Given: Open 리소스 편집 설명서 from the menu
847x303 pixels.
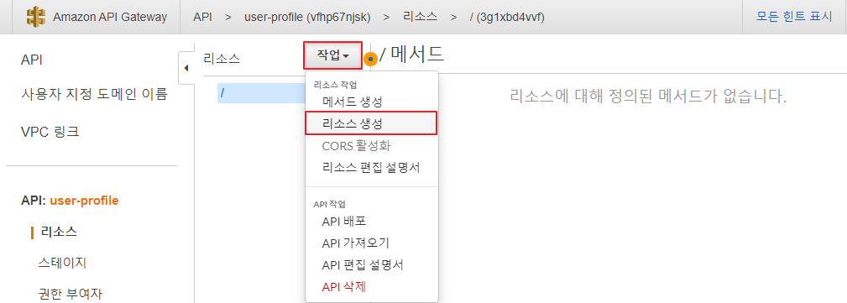Looking at the screenshot, I should point(370,167).
